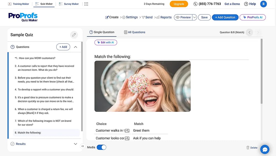
Task: Edit the Customer walks in choice field
Action: click(110, 131)
